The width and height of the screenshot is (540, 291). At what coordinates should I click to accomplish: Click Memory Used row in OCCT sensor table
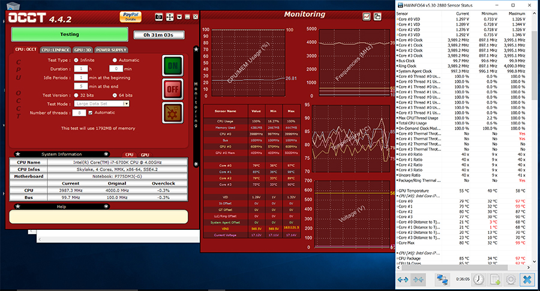[252, 127]
